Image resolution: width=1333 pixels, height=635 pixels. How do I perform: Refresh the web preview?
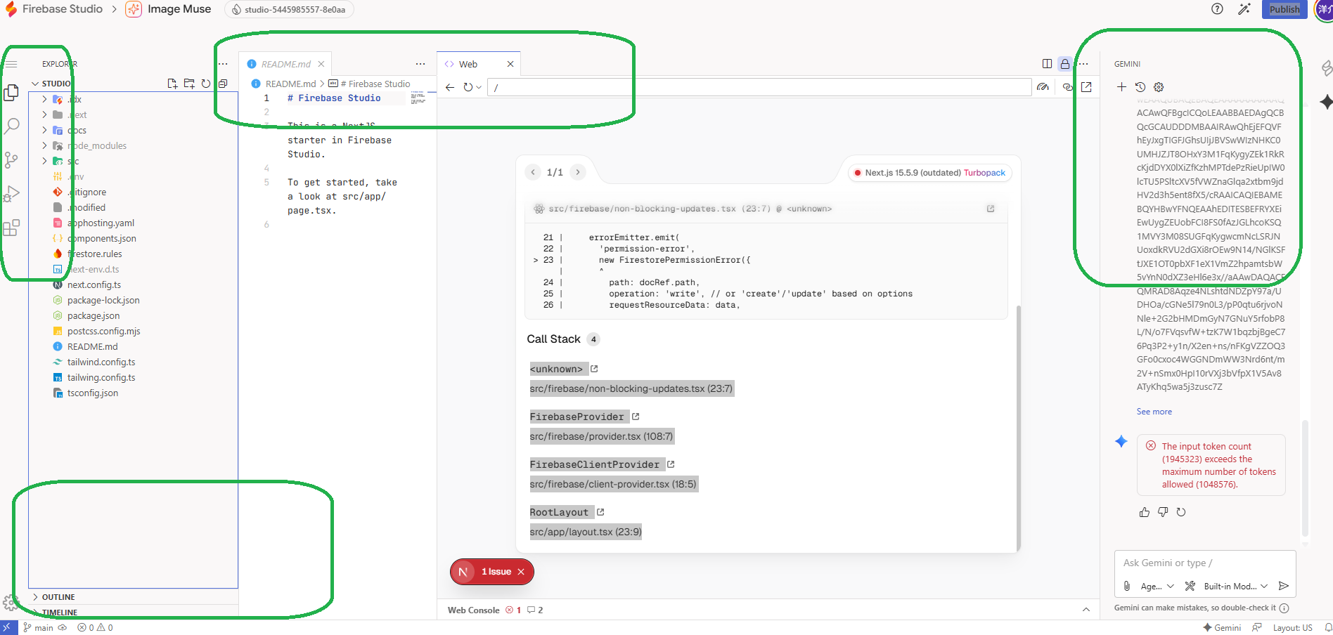(467, 87)
